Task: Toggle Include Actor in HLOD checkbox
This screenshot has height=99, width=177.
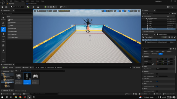Action: 157,86
